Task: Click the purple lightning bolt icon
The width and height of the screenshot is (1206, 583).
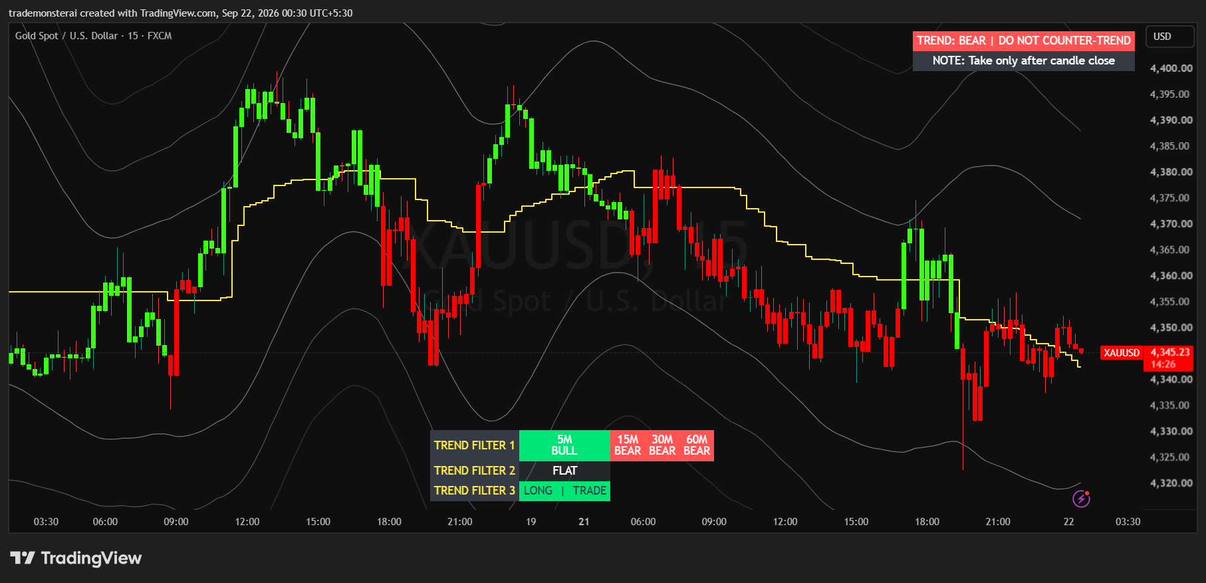Action: pyautogui.click(x=1081, y=499)
